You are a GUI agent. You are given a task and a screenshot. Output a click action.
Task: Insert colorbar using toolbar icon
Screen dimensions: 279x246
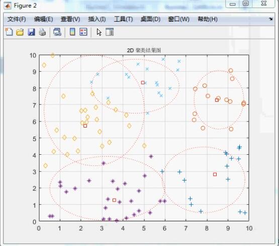pyautogui.click(x=72, y=32)
